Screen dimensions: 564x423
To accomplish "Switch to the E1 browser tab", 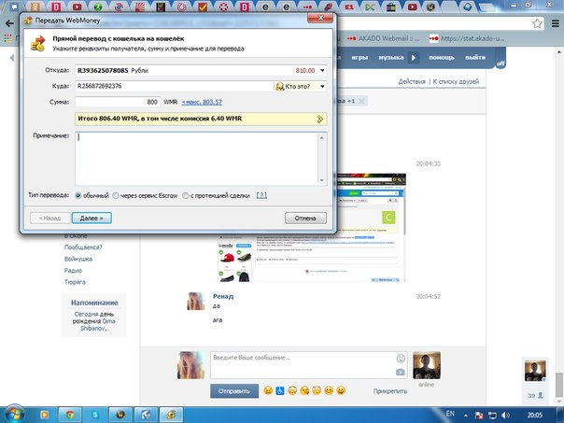I will [349, 7].
